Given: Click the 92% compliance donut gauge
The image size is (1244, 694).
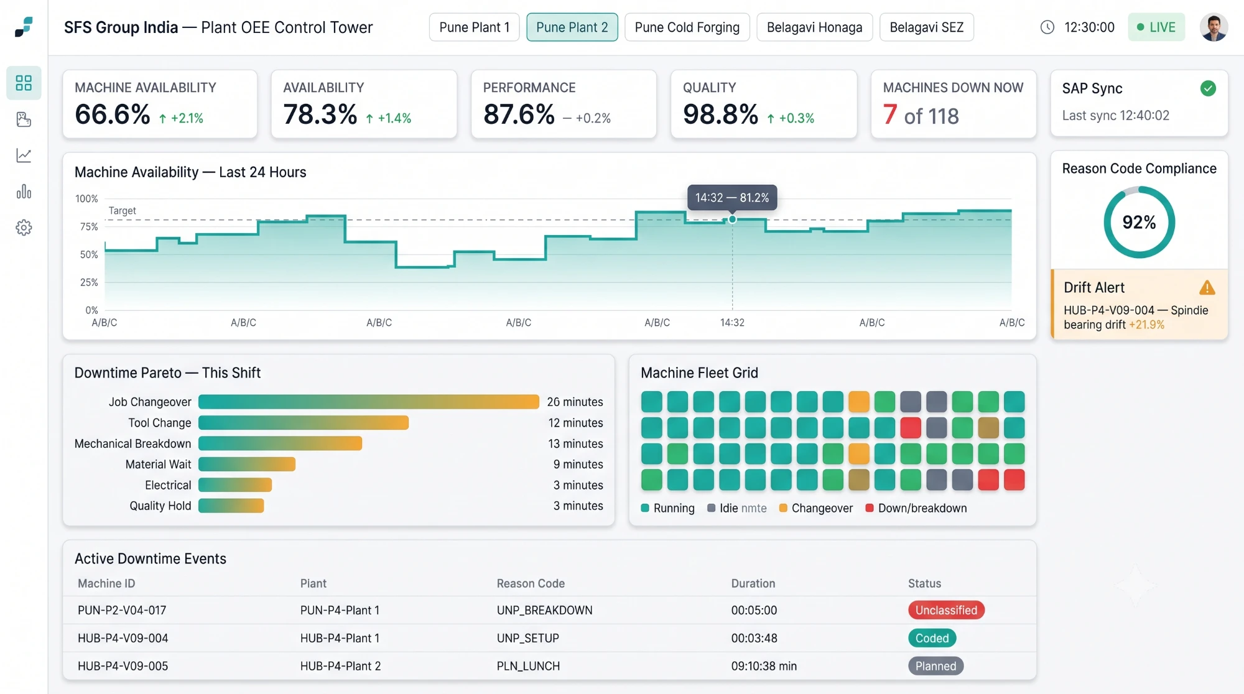Looking at the screenshot, I should 1139,222.
